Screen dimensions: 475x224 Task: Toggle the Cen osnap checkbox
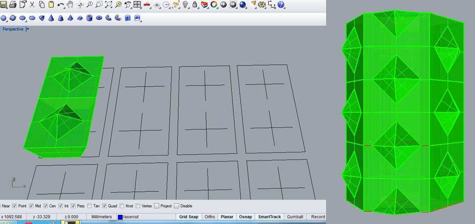46,206
